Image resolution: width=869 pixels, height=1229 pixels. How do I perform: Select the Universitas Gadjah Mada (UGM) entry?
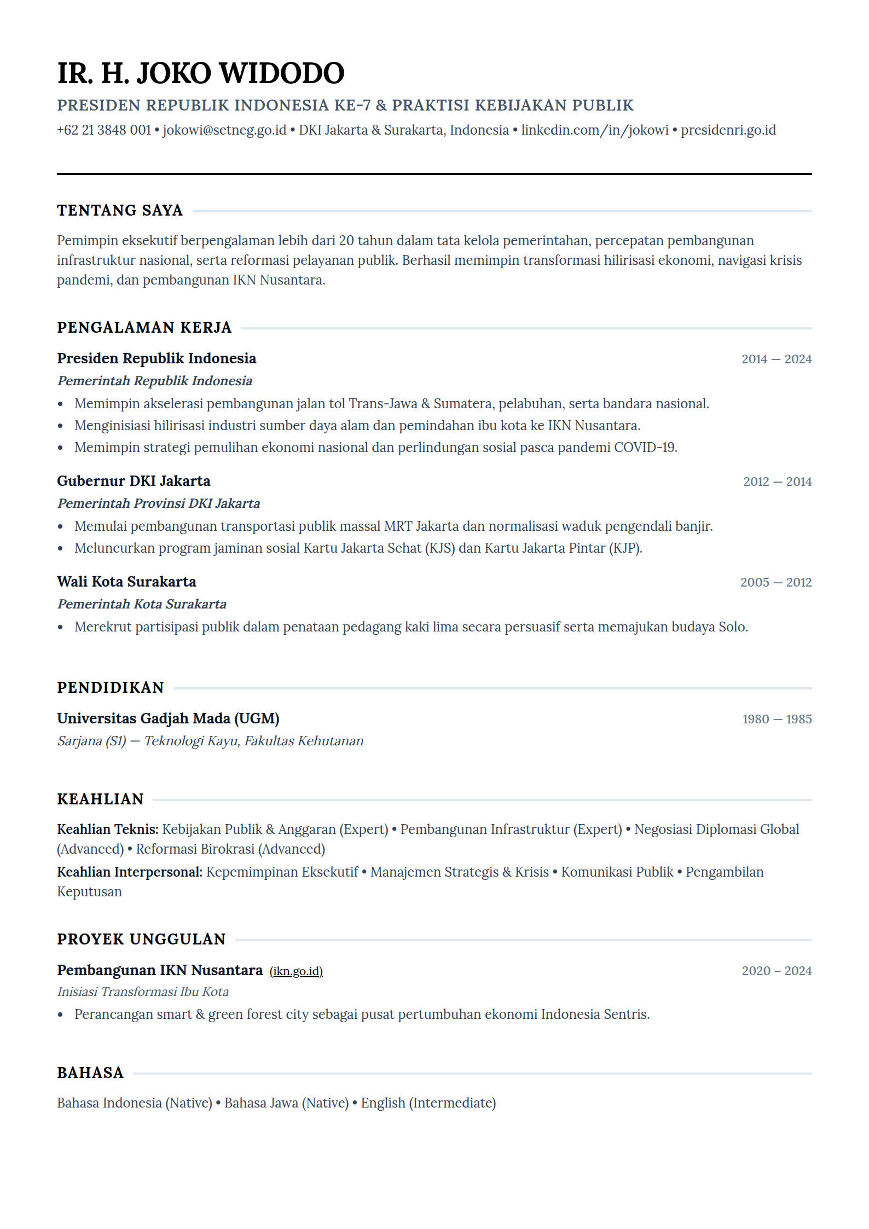pos(168,718)
